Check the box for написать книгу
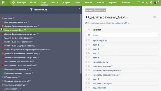 [x=89, y=62]
